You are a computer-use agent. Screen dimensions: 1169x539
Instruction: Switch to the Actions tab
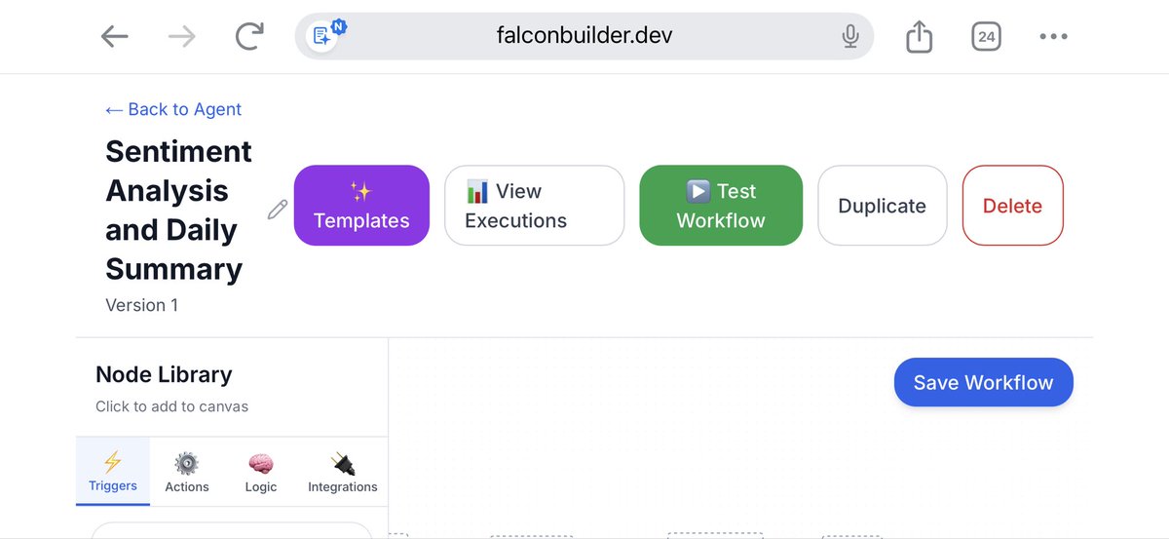[187, 472]
